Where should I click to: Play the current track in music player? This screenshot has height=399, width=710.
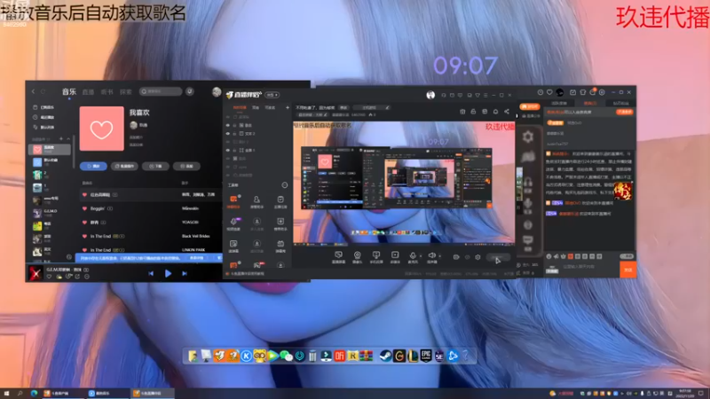(x=168, y=273)
